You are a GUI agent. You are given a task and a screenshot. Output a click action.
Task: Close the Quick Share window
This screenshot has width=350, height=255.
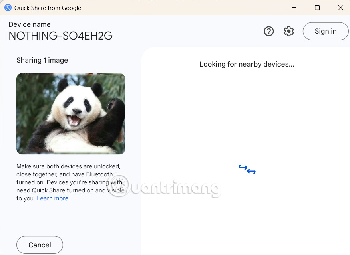coord(341,8)
